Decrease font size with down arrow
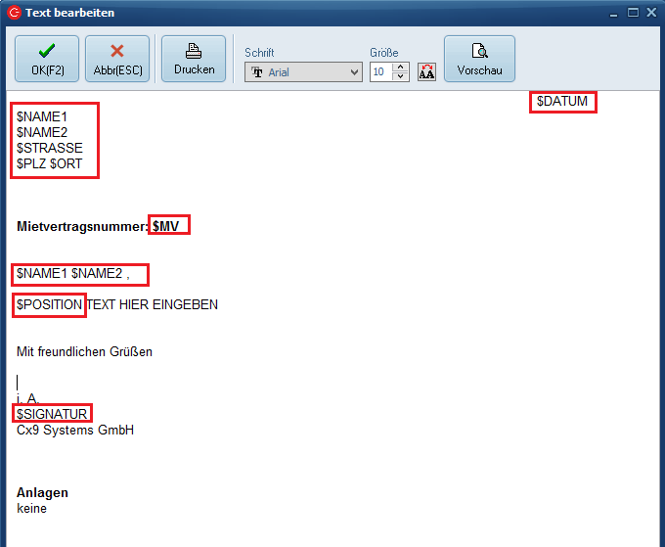665x547 pixels. (x=400, y=77)
